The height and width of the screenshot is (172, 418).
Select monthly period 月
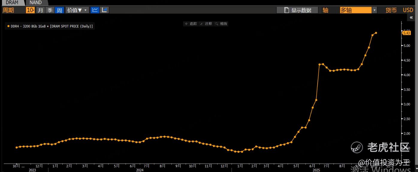tap(40, 10)
